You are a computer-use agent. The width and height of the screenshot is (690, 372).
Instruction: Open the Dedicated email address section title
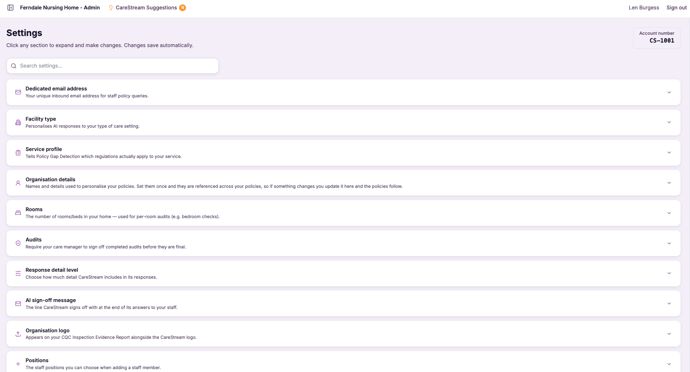pos(56,89)
